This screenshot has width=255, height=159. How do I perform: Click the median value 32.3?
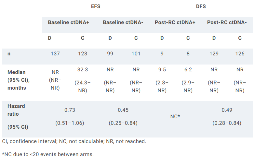coord(83,69)
